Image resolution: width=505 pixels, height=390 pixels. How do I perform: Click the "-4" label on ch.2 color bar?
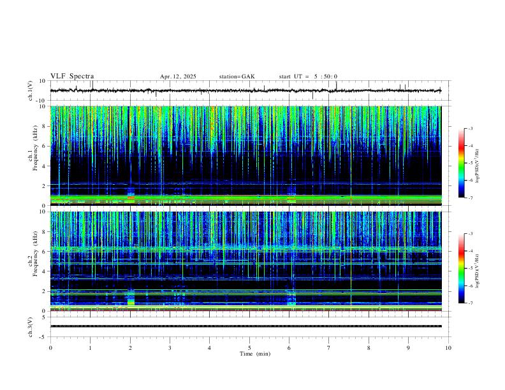(x=470, y=250)
